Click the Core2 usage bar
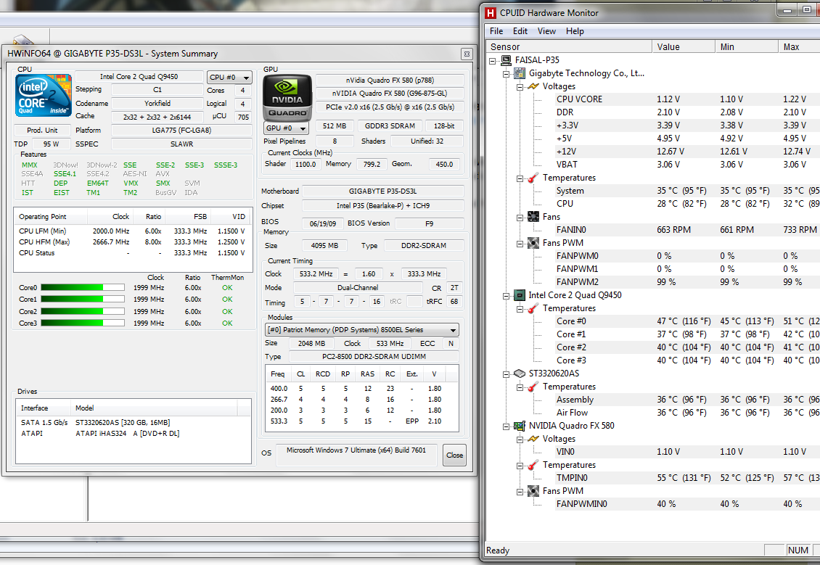The width and height of the screenshot is (820, 565). (83, 311)
